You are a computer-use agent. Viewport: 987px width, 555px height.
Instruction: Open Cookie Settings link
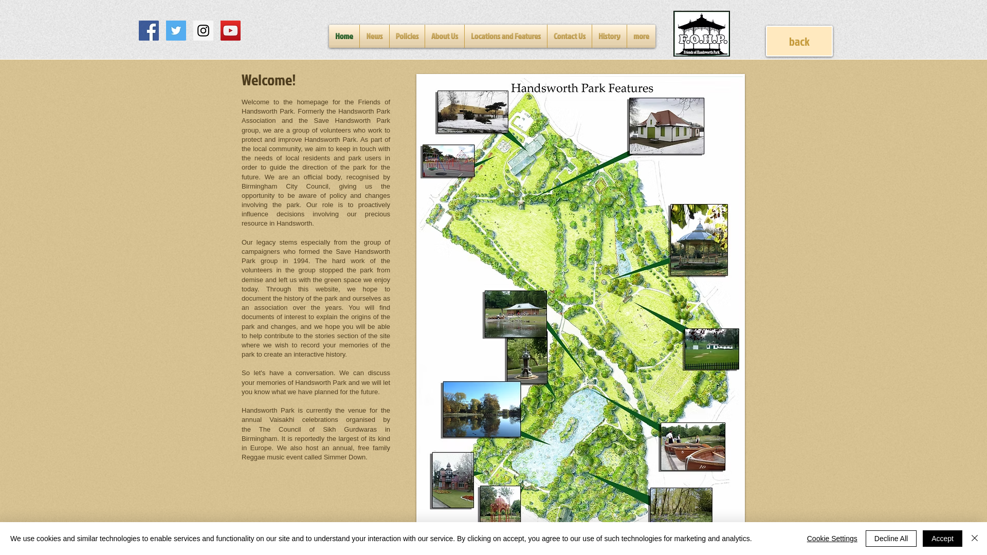point(832,539)
